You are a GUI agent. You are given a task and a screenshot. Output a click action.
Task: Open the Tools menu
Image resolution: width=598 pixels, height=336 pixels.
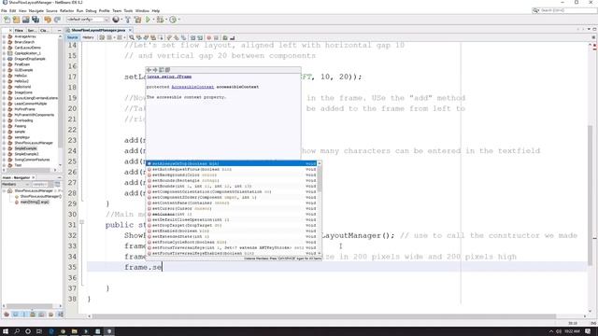(128, 10)
